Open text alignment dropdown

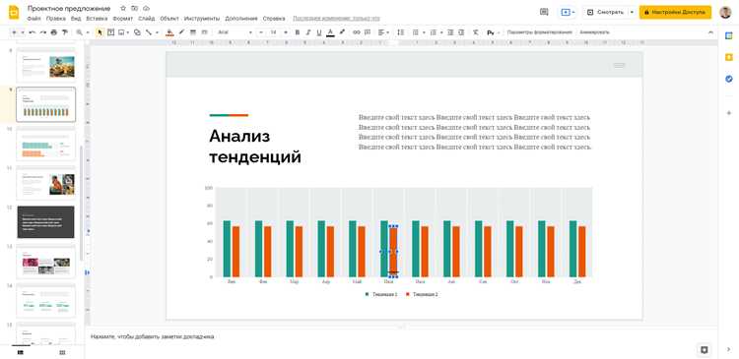point(383,32)
